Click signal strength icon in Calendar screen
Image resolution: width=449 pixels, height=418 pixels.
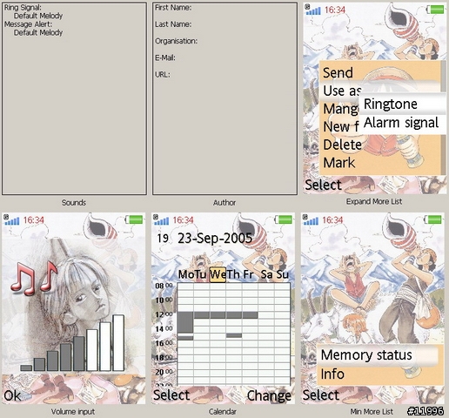161,220
